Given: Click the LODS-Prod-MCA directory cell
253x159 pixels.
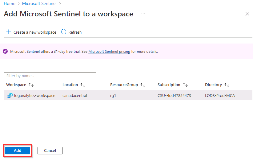Looking at the screenshot, I should pyautogui.click(x=220, y=95).
